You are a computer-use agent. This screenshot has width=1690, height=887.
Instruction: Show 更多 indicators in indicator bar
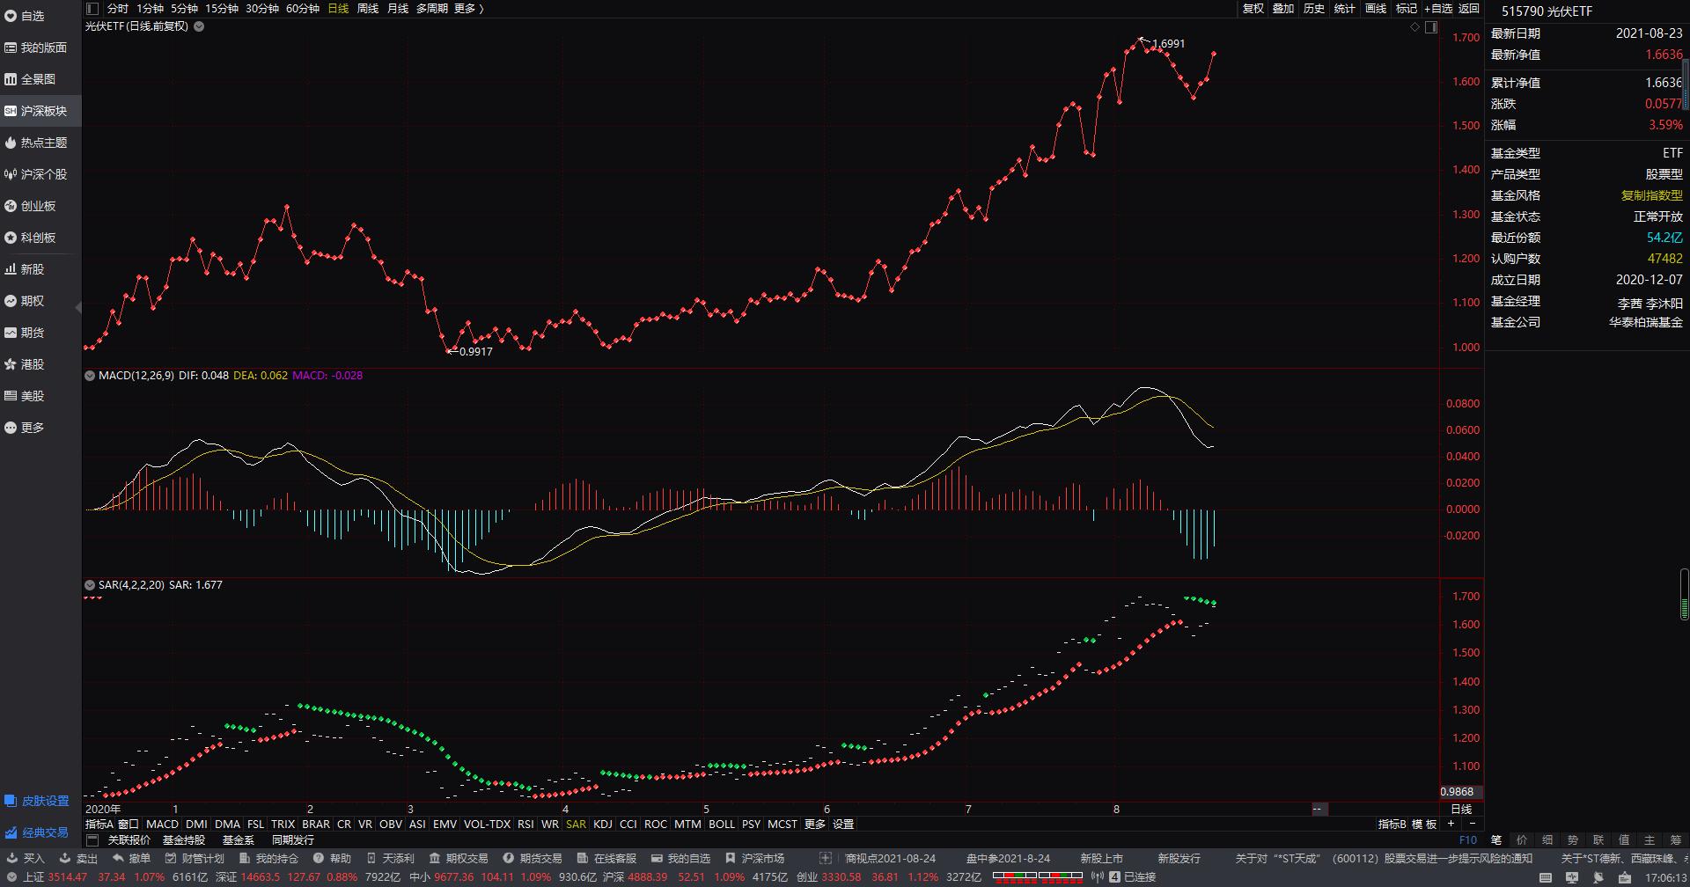[815, 825]
